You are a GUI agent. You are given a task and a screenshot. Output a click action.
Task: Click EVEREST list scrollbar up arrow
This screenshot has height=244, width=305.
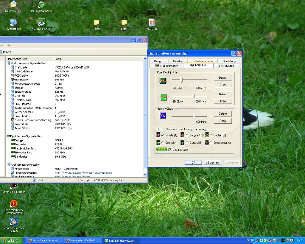pyautogui.click(x=145, y=59)
